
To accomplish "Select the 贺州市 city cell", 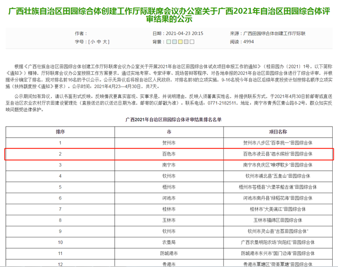I will [x=169, y=143].
